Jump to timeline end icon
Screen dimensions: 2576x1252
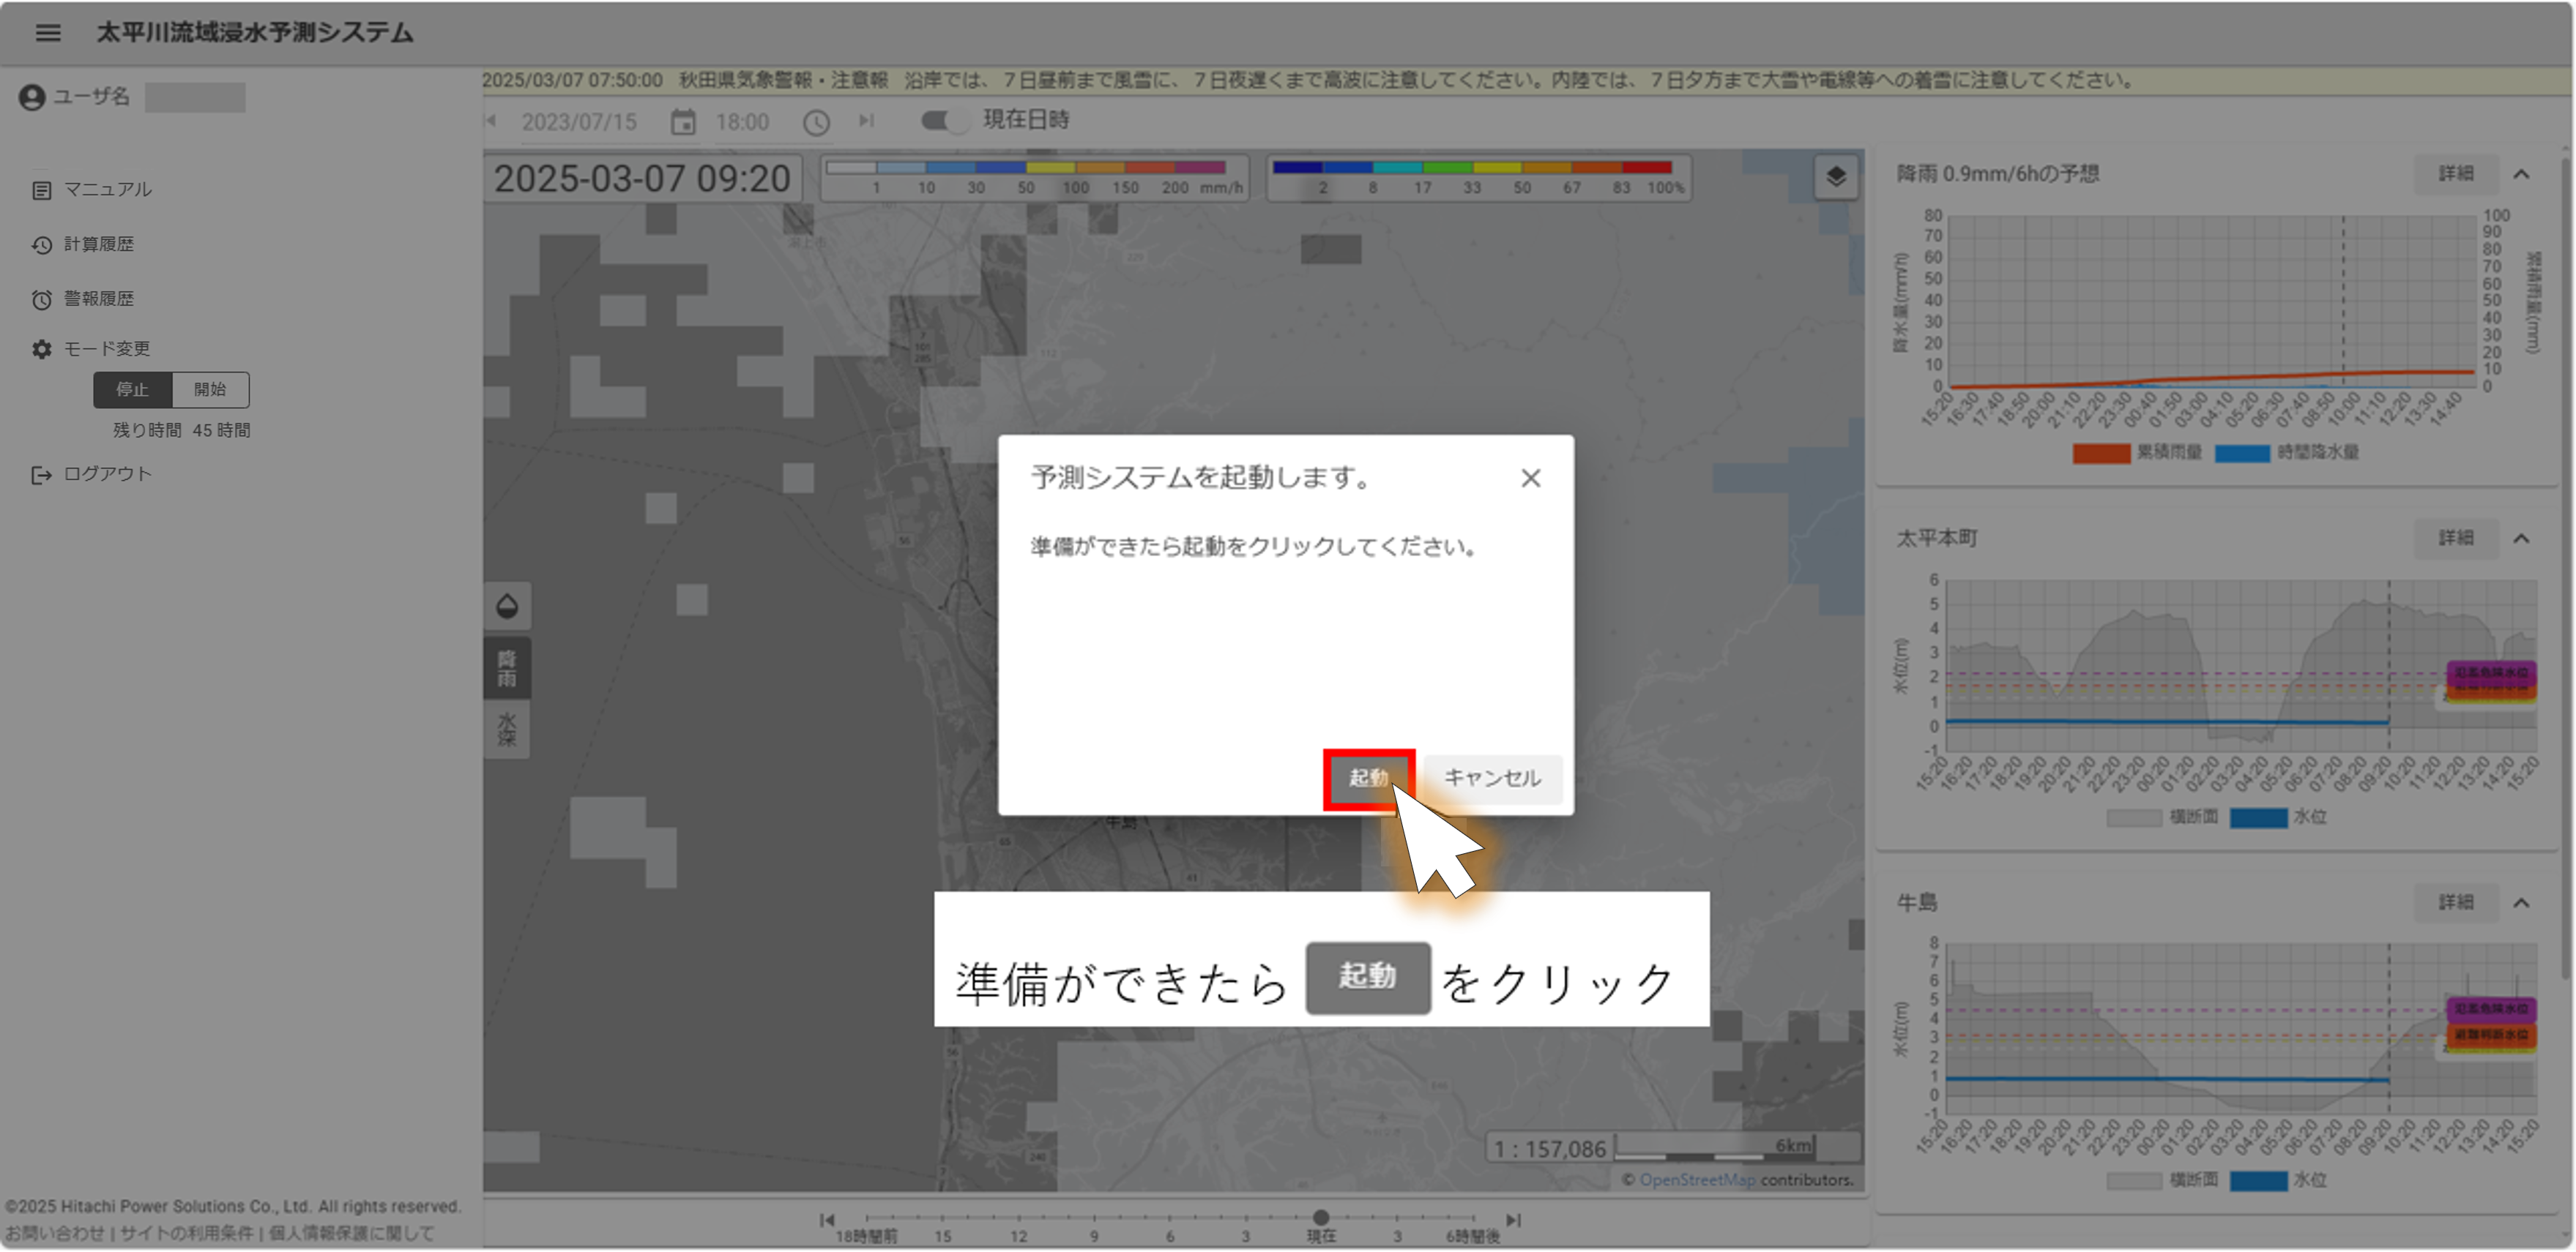coord(1514,1220)
